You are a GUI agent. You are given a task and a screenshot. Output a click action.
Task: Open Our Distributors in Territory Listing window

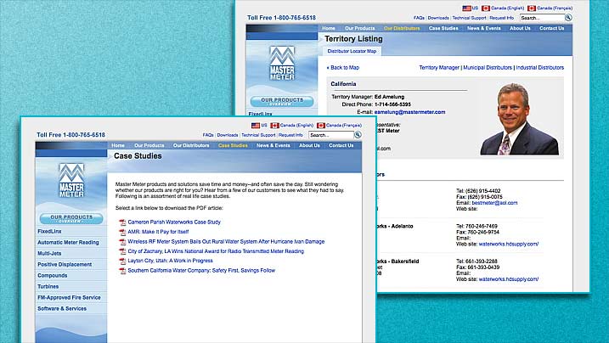point(402,28)
